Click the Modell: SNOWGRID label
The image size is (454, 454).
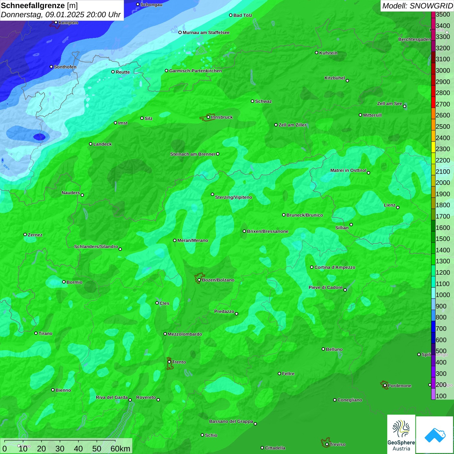[x=417, y=6]
